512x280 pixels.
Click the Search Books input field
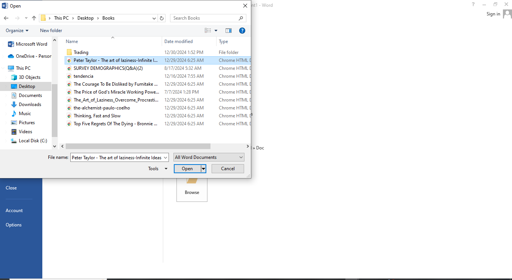click(204, 18)
